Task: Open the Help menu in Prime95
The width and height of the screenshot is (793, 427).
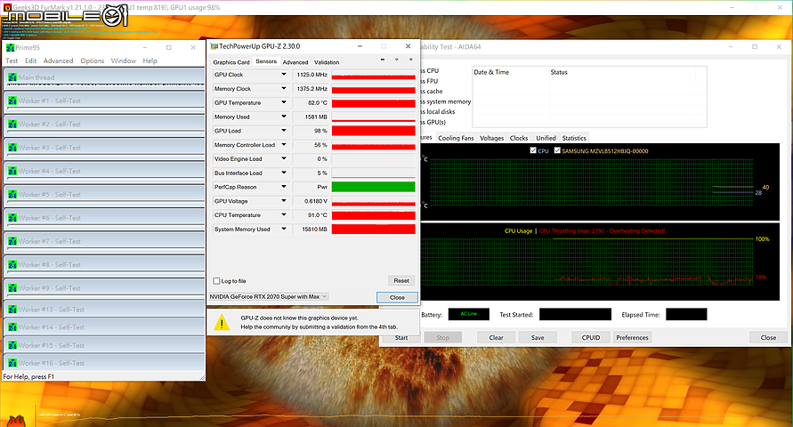Action: [150, 60]
